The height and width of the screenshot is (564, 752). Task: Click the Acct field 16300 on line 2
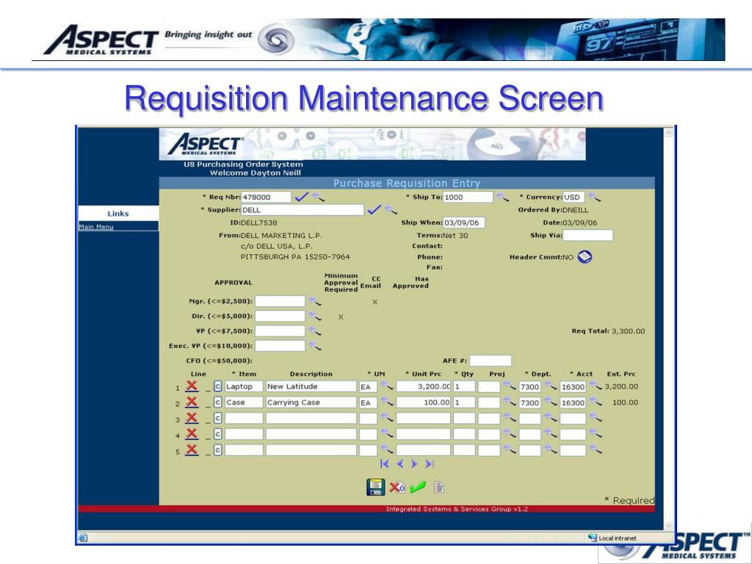point(573,402)
